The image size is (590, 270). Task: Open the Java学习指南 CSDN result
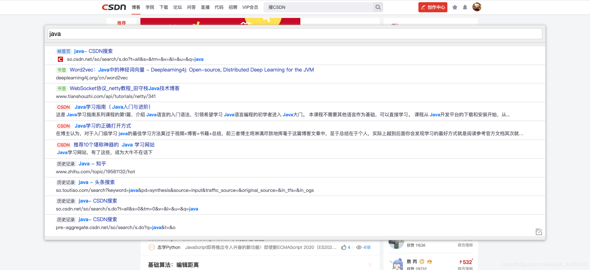click(x=295, y=111)
